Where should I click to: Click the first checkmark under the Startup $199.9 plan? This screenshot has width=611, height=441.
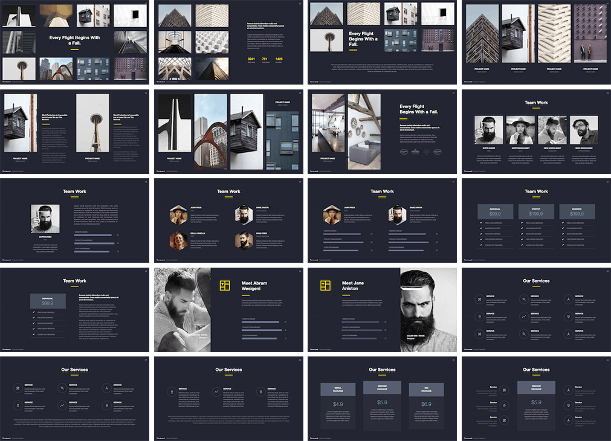point(523,224)
